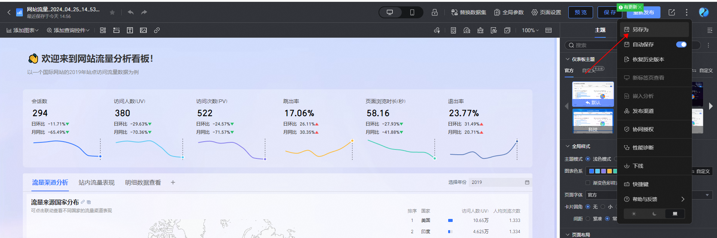Switch to 站内流量表现 tab

(96, 183)
